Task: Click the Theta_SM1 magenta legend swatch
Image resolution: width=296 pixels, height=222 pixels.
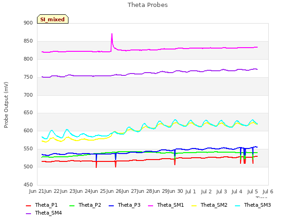Action: [x=151, y=205]
